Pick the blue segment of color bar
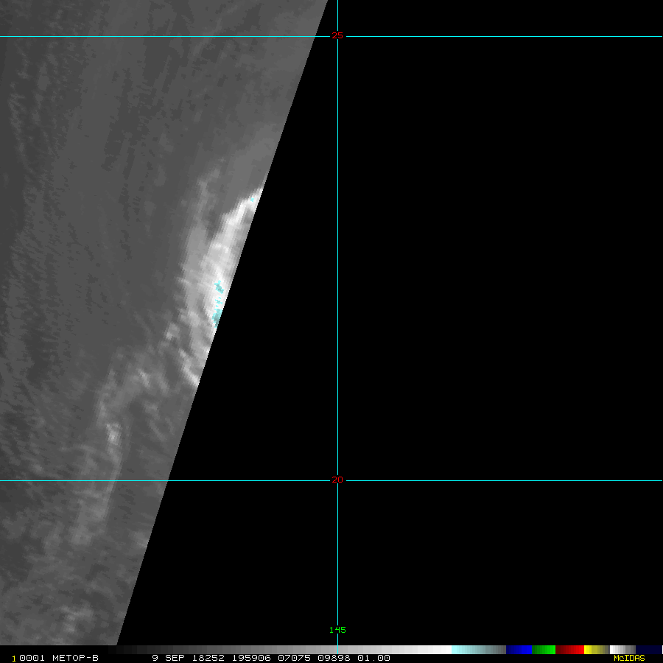 coord(519,650)
